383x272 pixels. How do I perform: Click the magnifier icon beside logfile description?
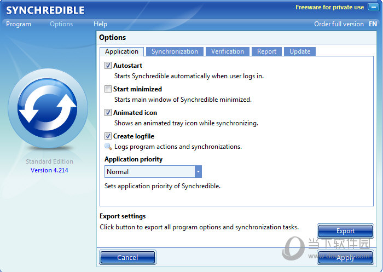(x=108, y=147)
